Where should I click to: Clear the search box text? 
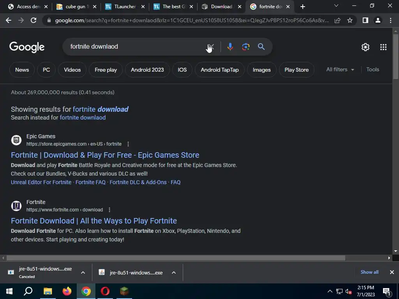pos(211,47)
